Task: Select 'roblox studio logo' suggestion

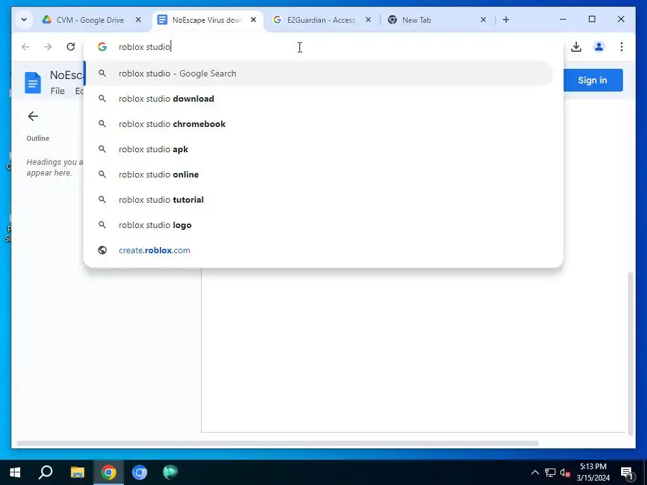Action: 318,225
